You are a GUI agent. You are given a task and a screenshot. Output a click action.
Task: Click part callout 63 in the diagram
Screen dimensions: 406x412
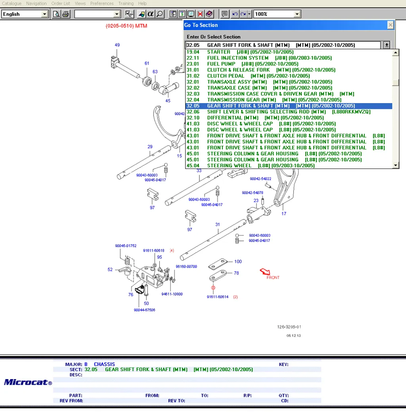pos(155,72)
